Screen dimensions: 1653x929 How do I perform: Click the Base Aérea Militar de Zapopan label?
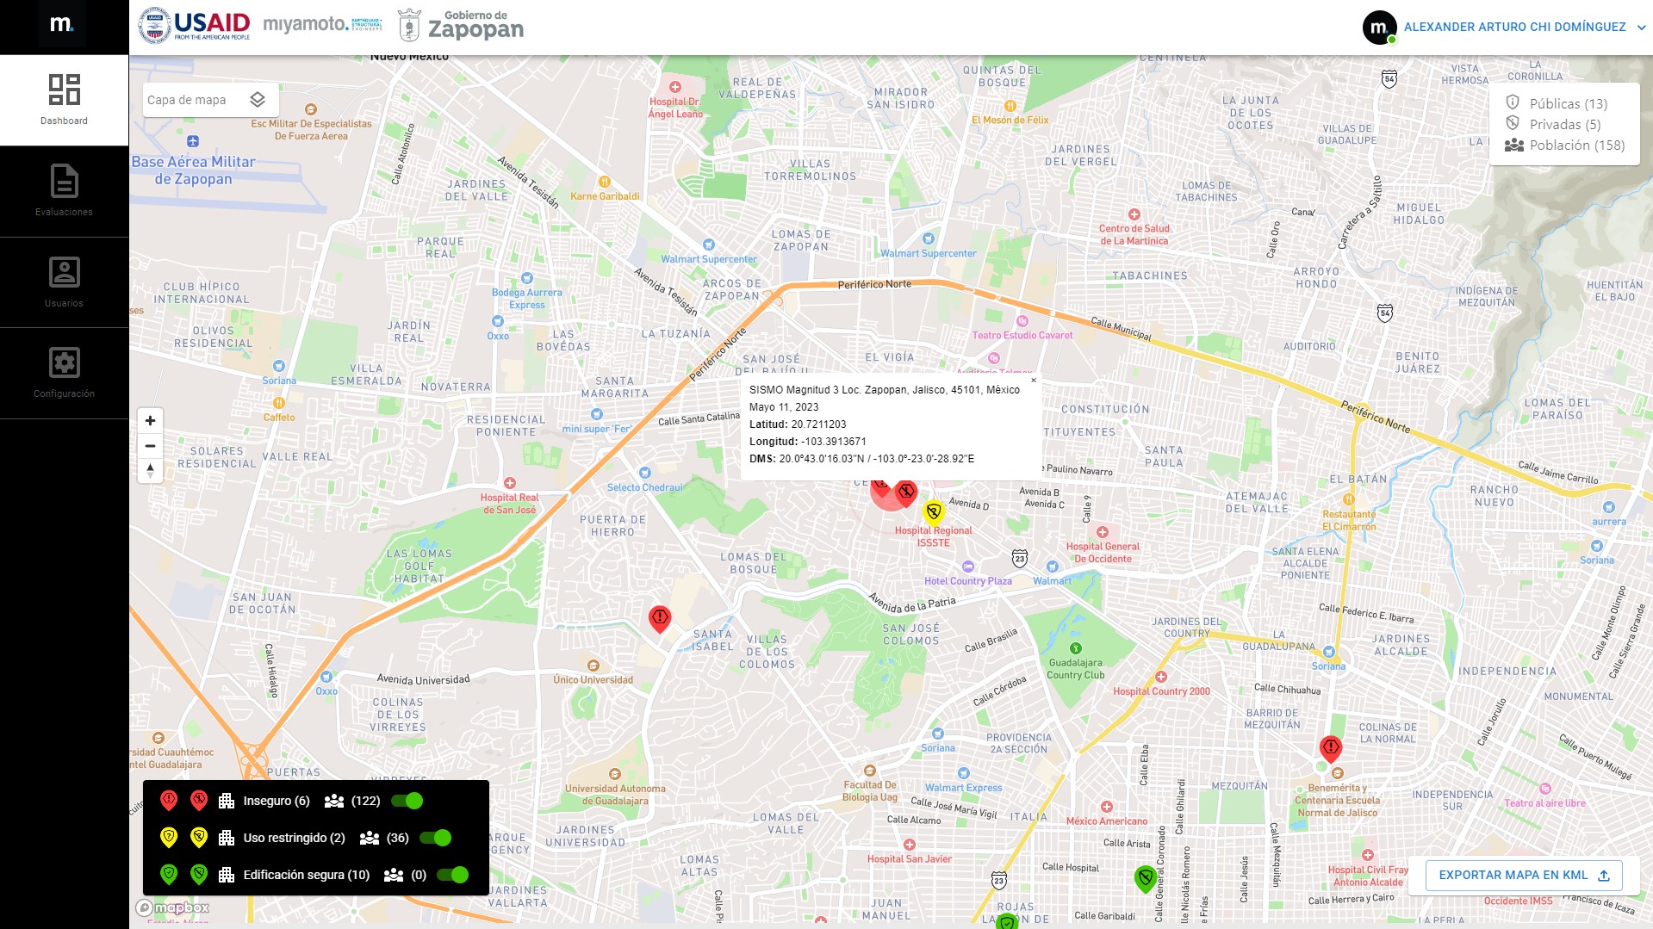[193, 170]
